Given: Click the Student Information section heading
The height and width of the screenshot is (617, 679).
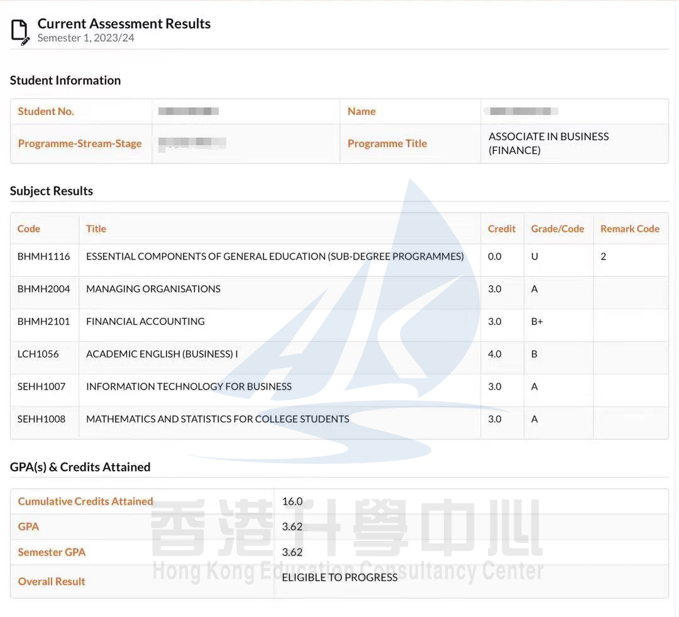Looking at the screenshot, I should click(x=65, y=80).
